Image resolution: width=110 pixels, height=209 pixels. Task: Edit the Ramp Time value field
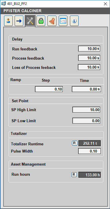tap(86, 89)
